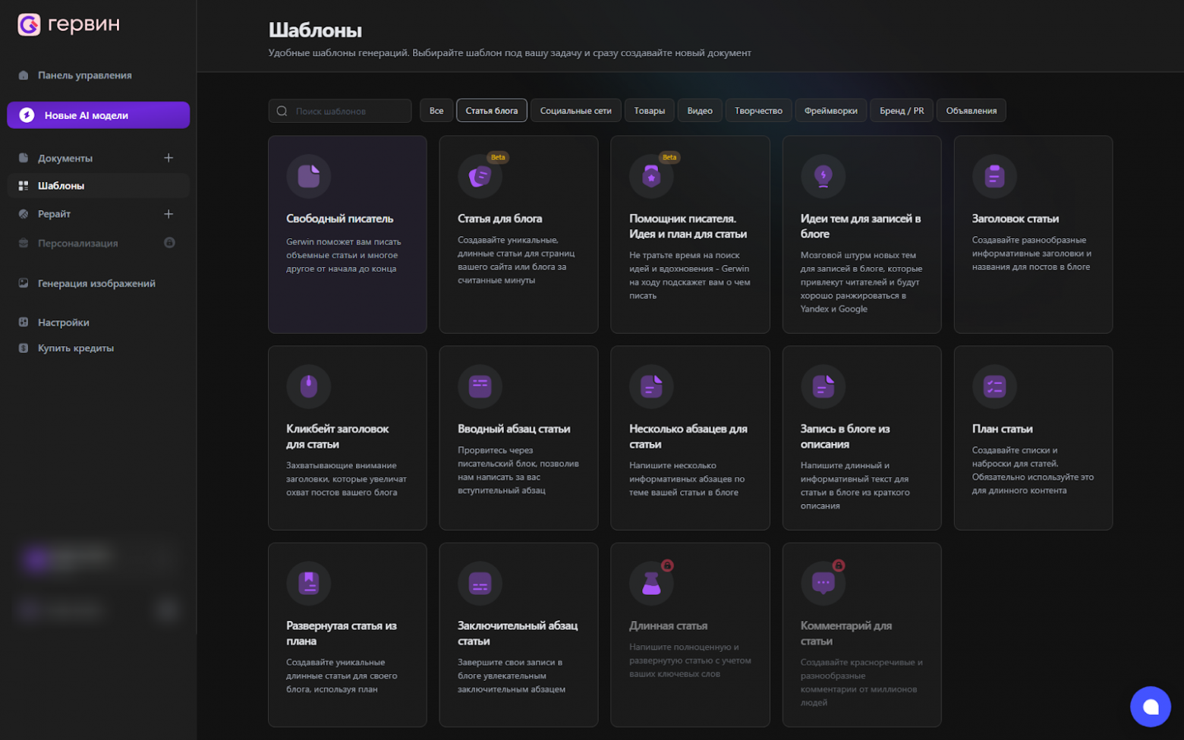Screen dimensions: 1184x740
Task: Click the lightbulb icon of Идеи тем
Action: [823, 176]
